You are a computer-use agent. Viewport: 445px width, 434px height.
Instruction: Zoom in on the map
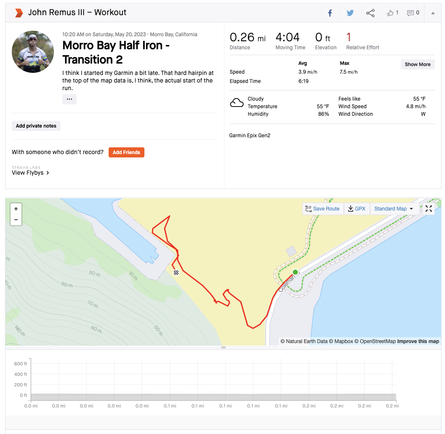pos(16,209)
